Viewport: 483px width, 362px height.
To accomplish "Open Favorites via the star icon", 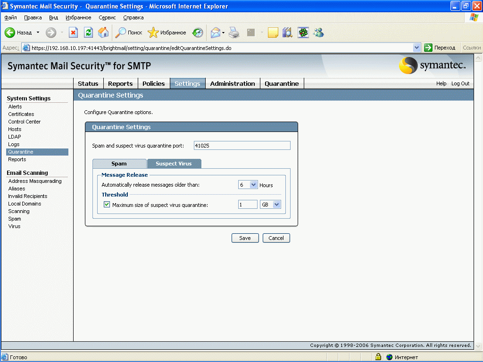I will point(153,33).
